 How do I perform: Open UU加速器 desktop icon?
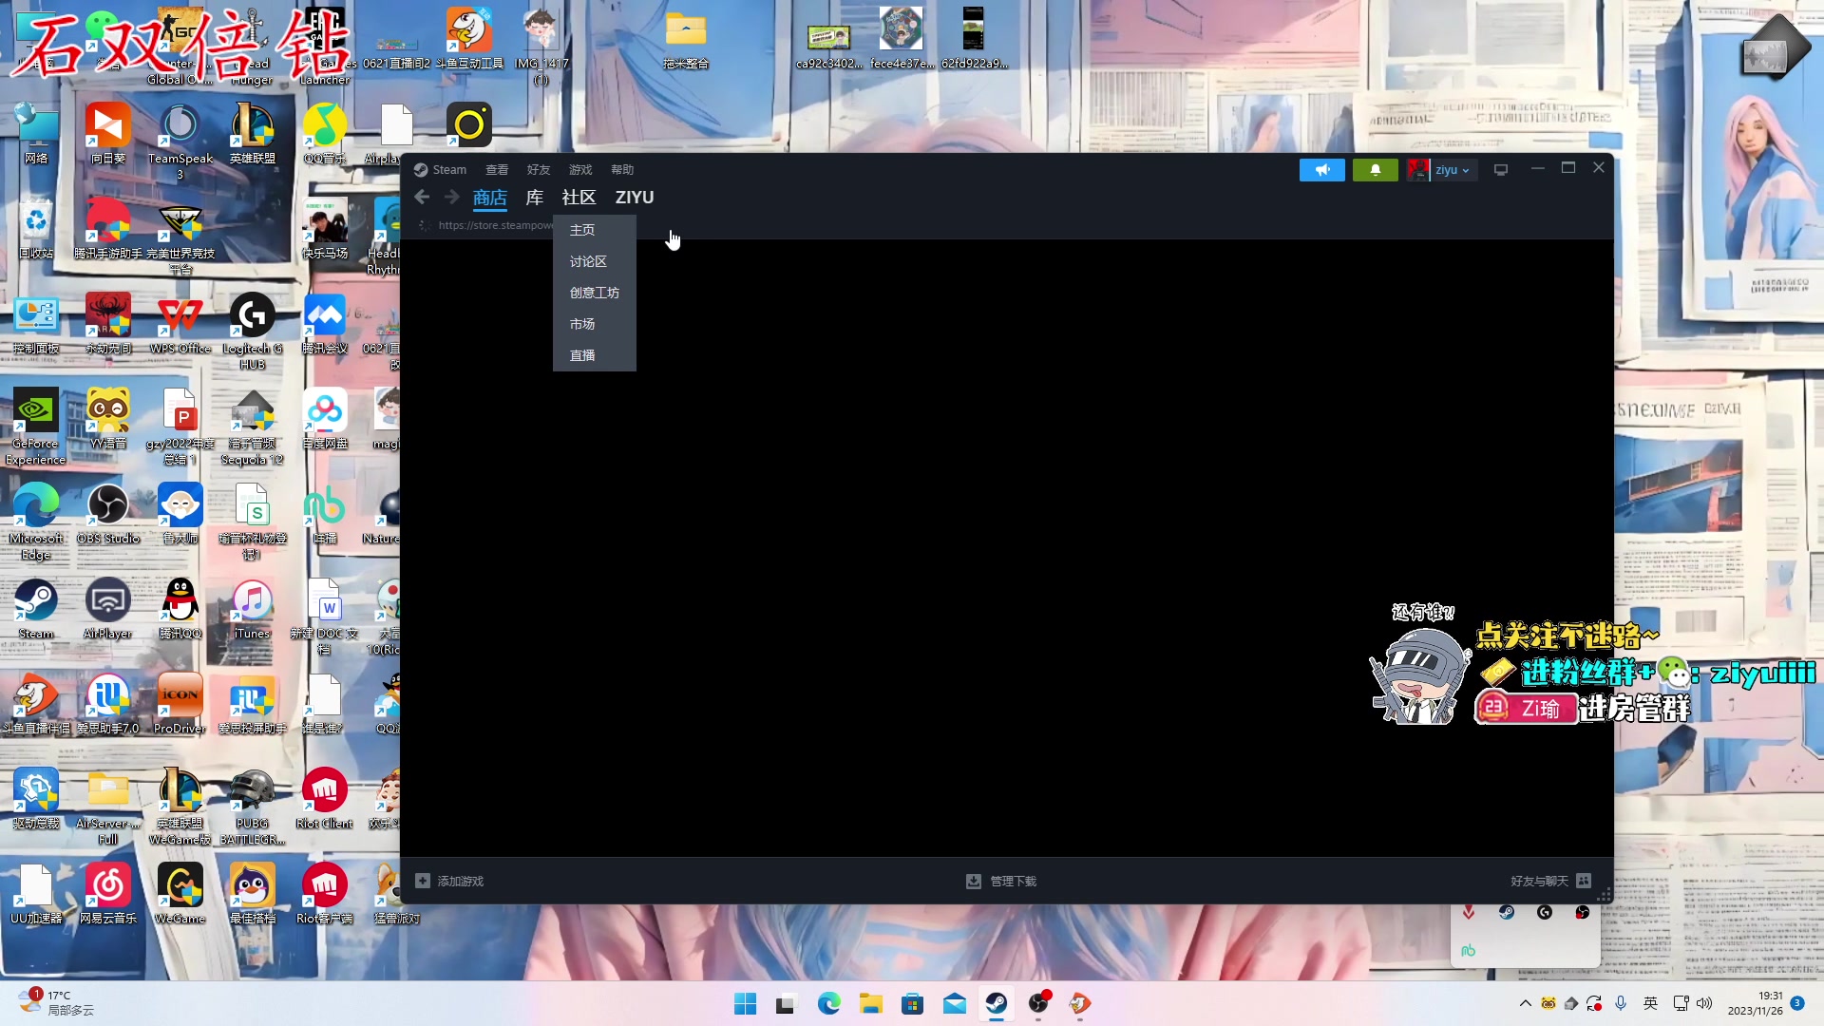pos(36,894)
